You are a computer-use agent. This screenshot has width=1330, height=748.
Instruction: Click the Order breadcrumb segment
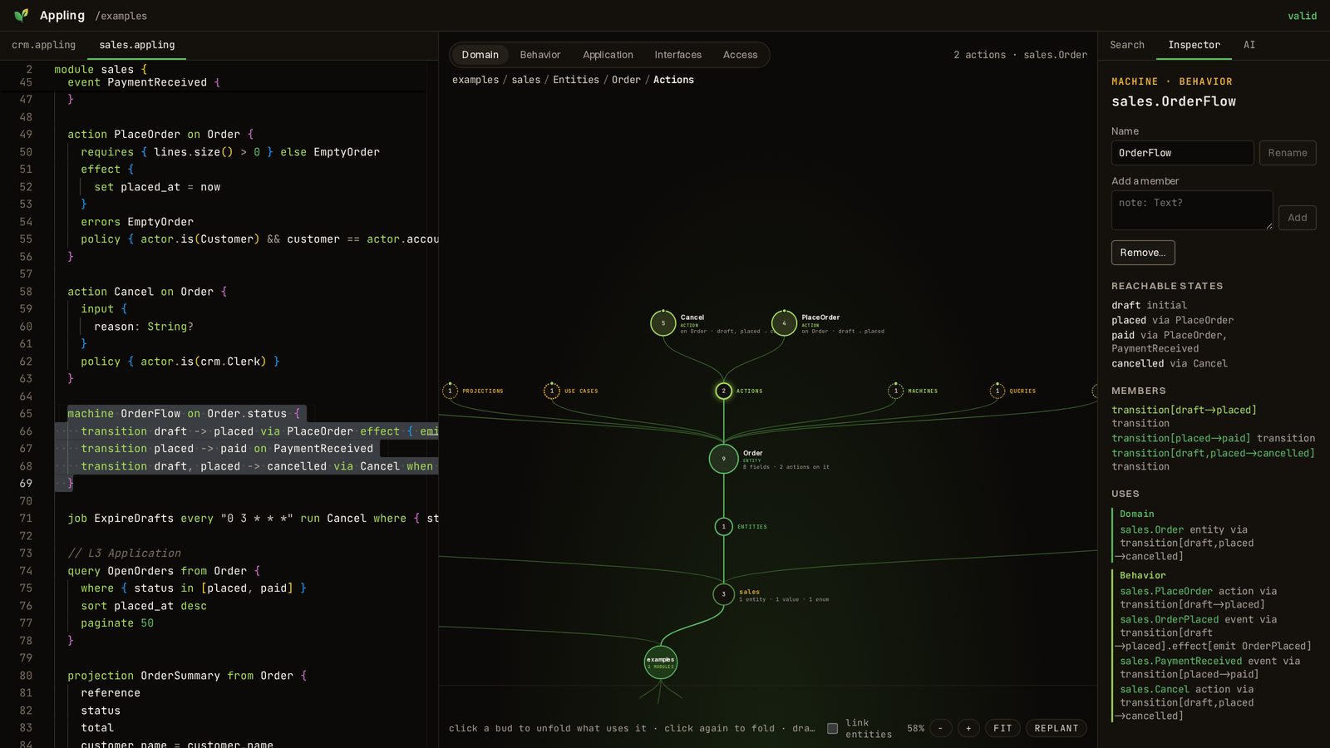point(626,80)
